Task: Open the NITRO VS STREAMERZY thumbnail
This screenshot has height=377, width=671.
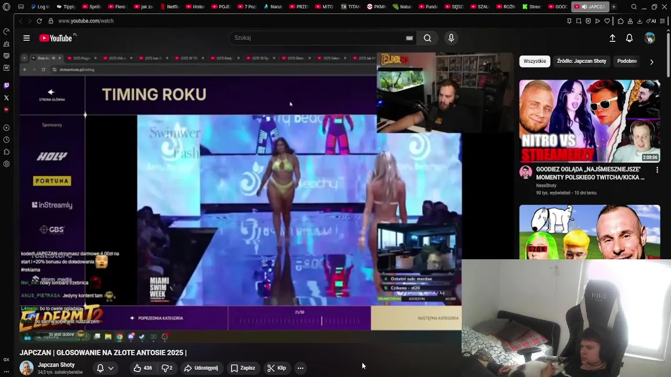Action: tap(590, 121)
